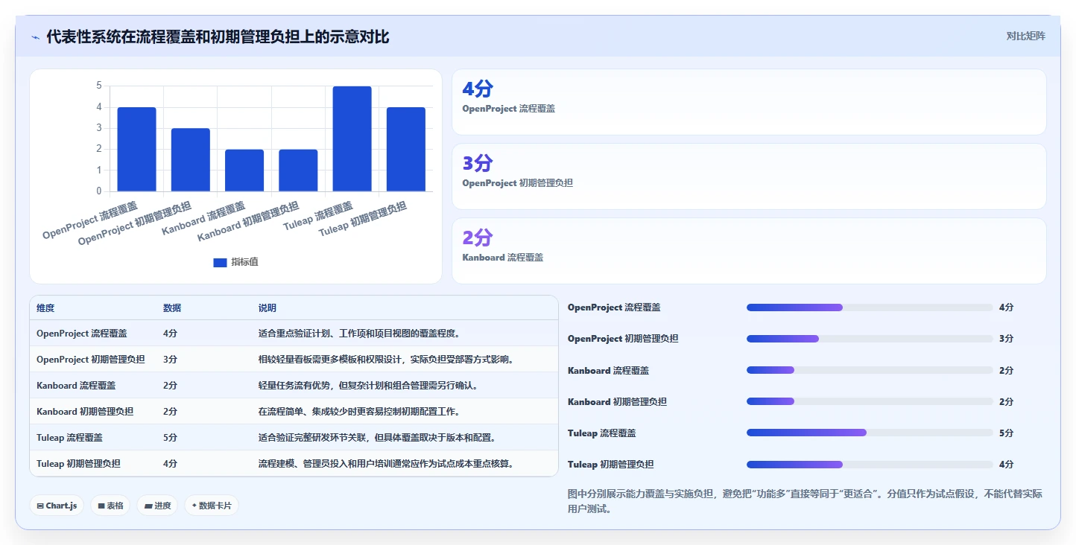
Task: Click description 流程建模、管理员投入和用户培训
Action: click(x=386, y=464)
